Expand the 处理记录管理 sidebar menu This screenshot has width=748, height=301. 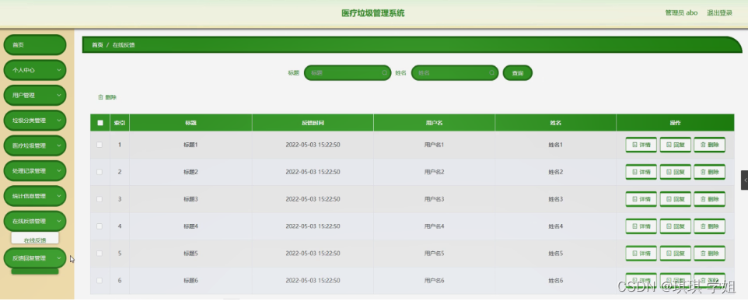pos(35,171)
